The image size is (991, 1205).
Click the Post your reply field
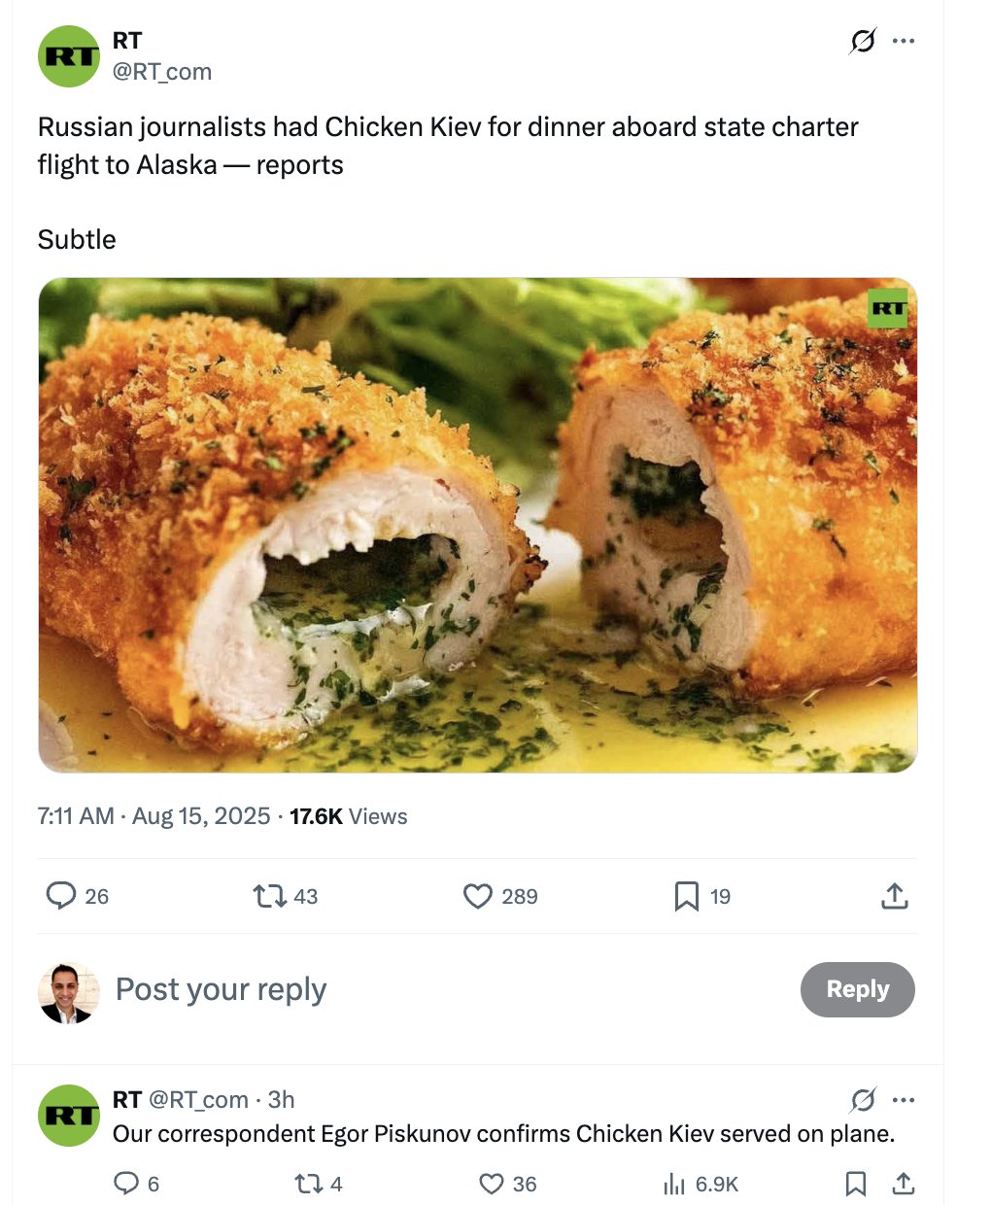click(389, 989)
